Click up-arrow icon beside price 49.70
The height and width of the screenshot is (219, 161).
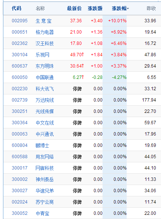point(83,54)
